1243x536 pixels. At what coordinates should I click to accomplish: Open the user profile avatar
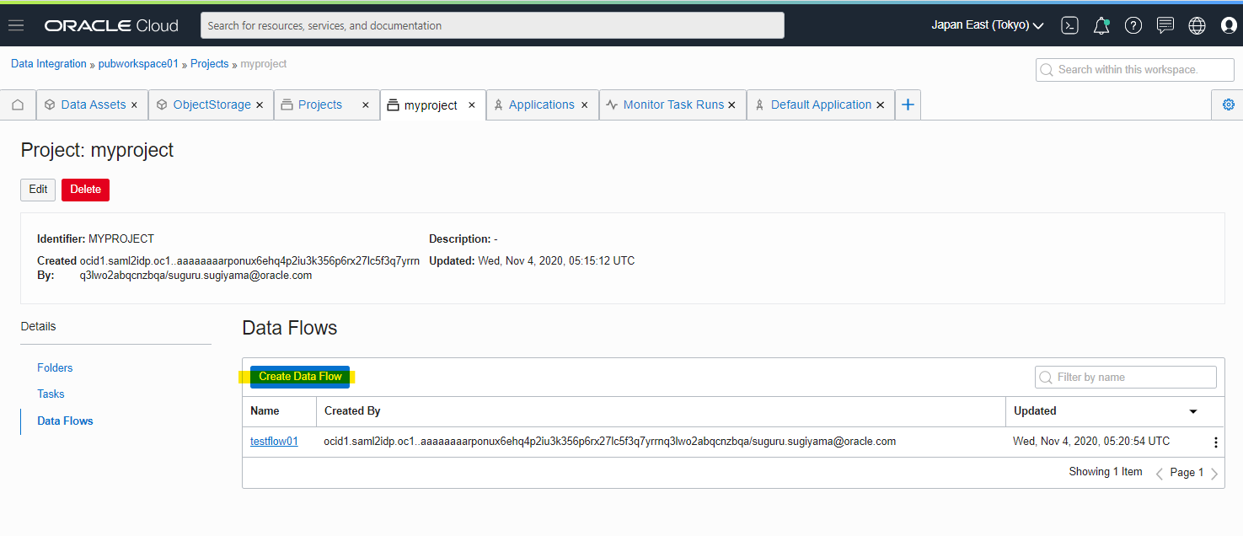[1229, 25]
